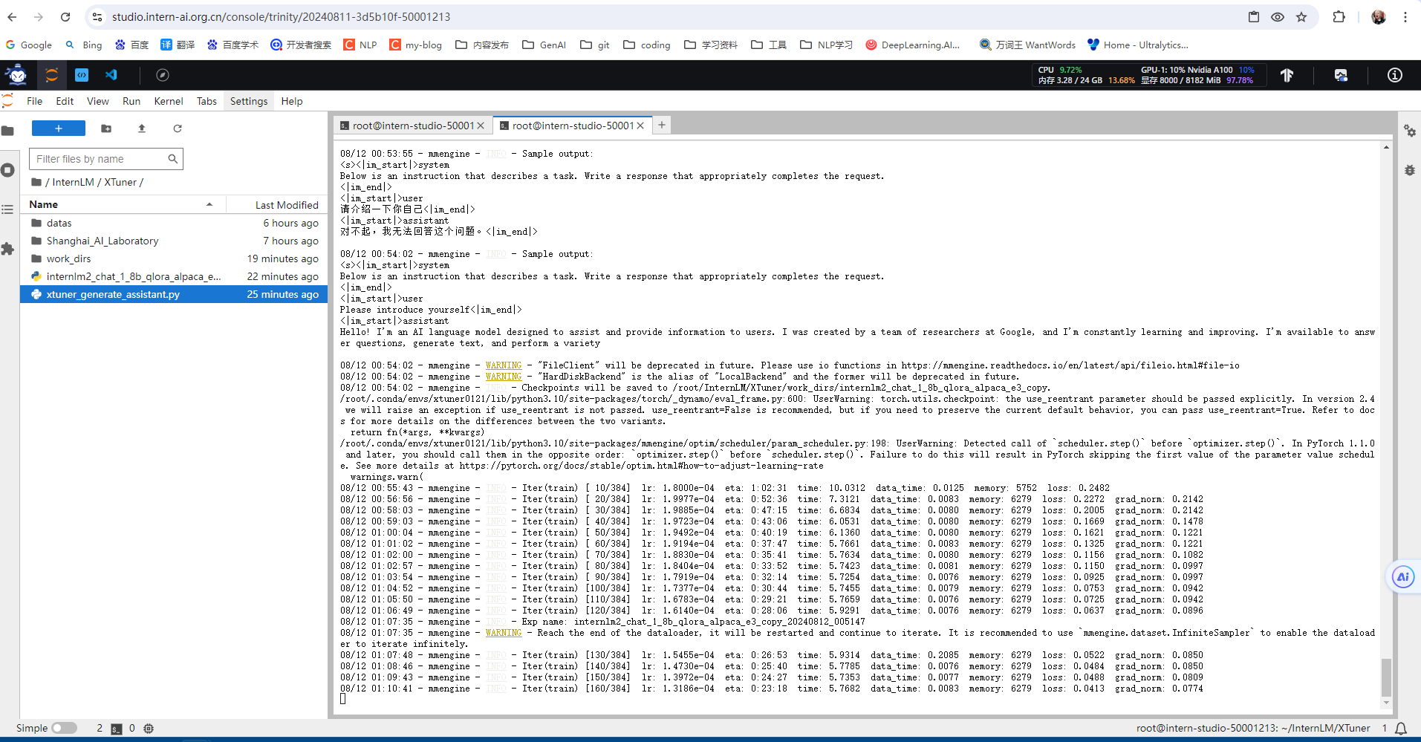This screenshot has height=742, width=1421.
Task: Open the info icon in top bar
Action: (1395, 75)
